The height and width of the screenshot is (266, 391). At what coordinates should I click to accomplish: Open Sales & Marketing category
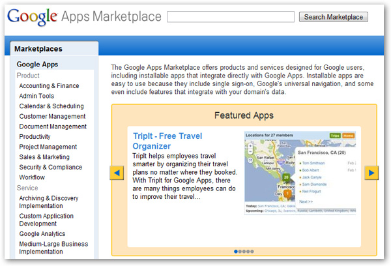(x=44, y=157)
